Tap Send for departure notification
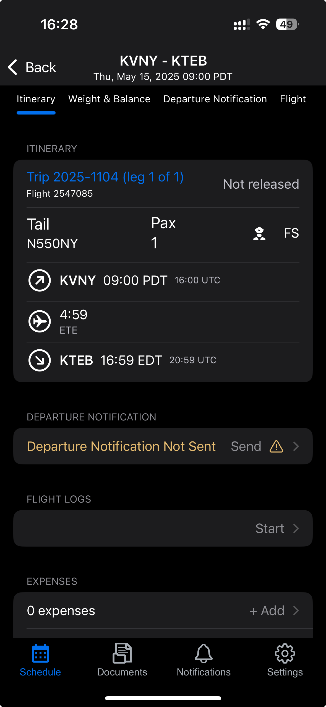This screenshot has width=326, height=707. pyautogui.click(x=246, y=446)
